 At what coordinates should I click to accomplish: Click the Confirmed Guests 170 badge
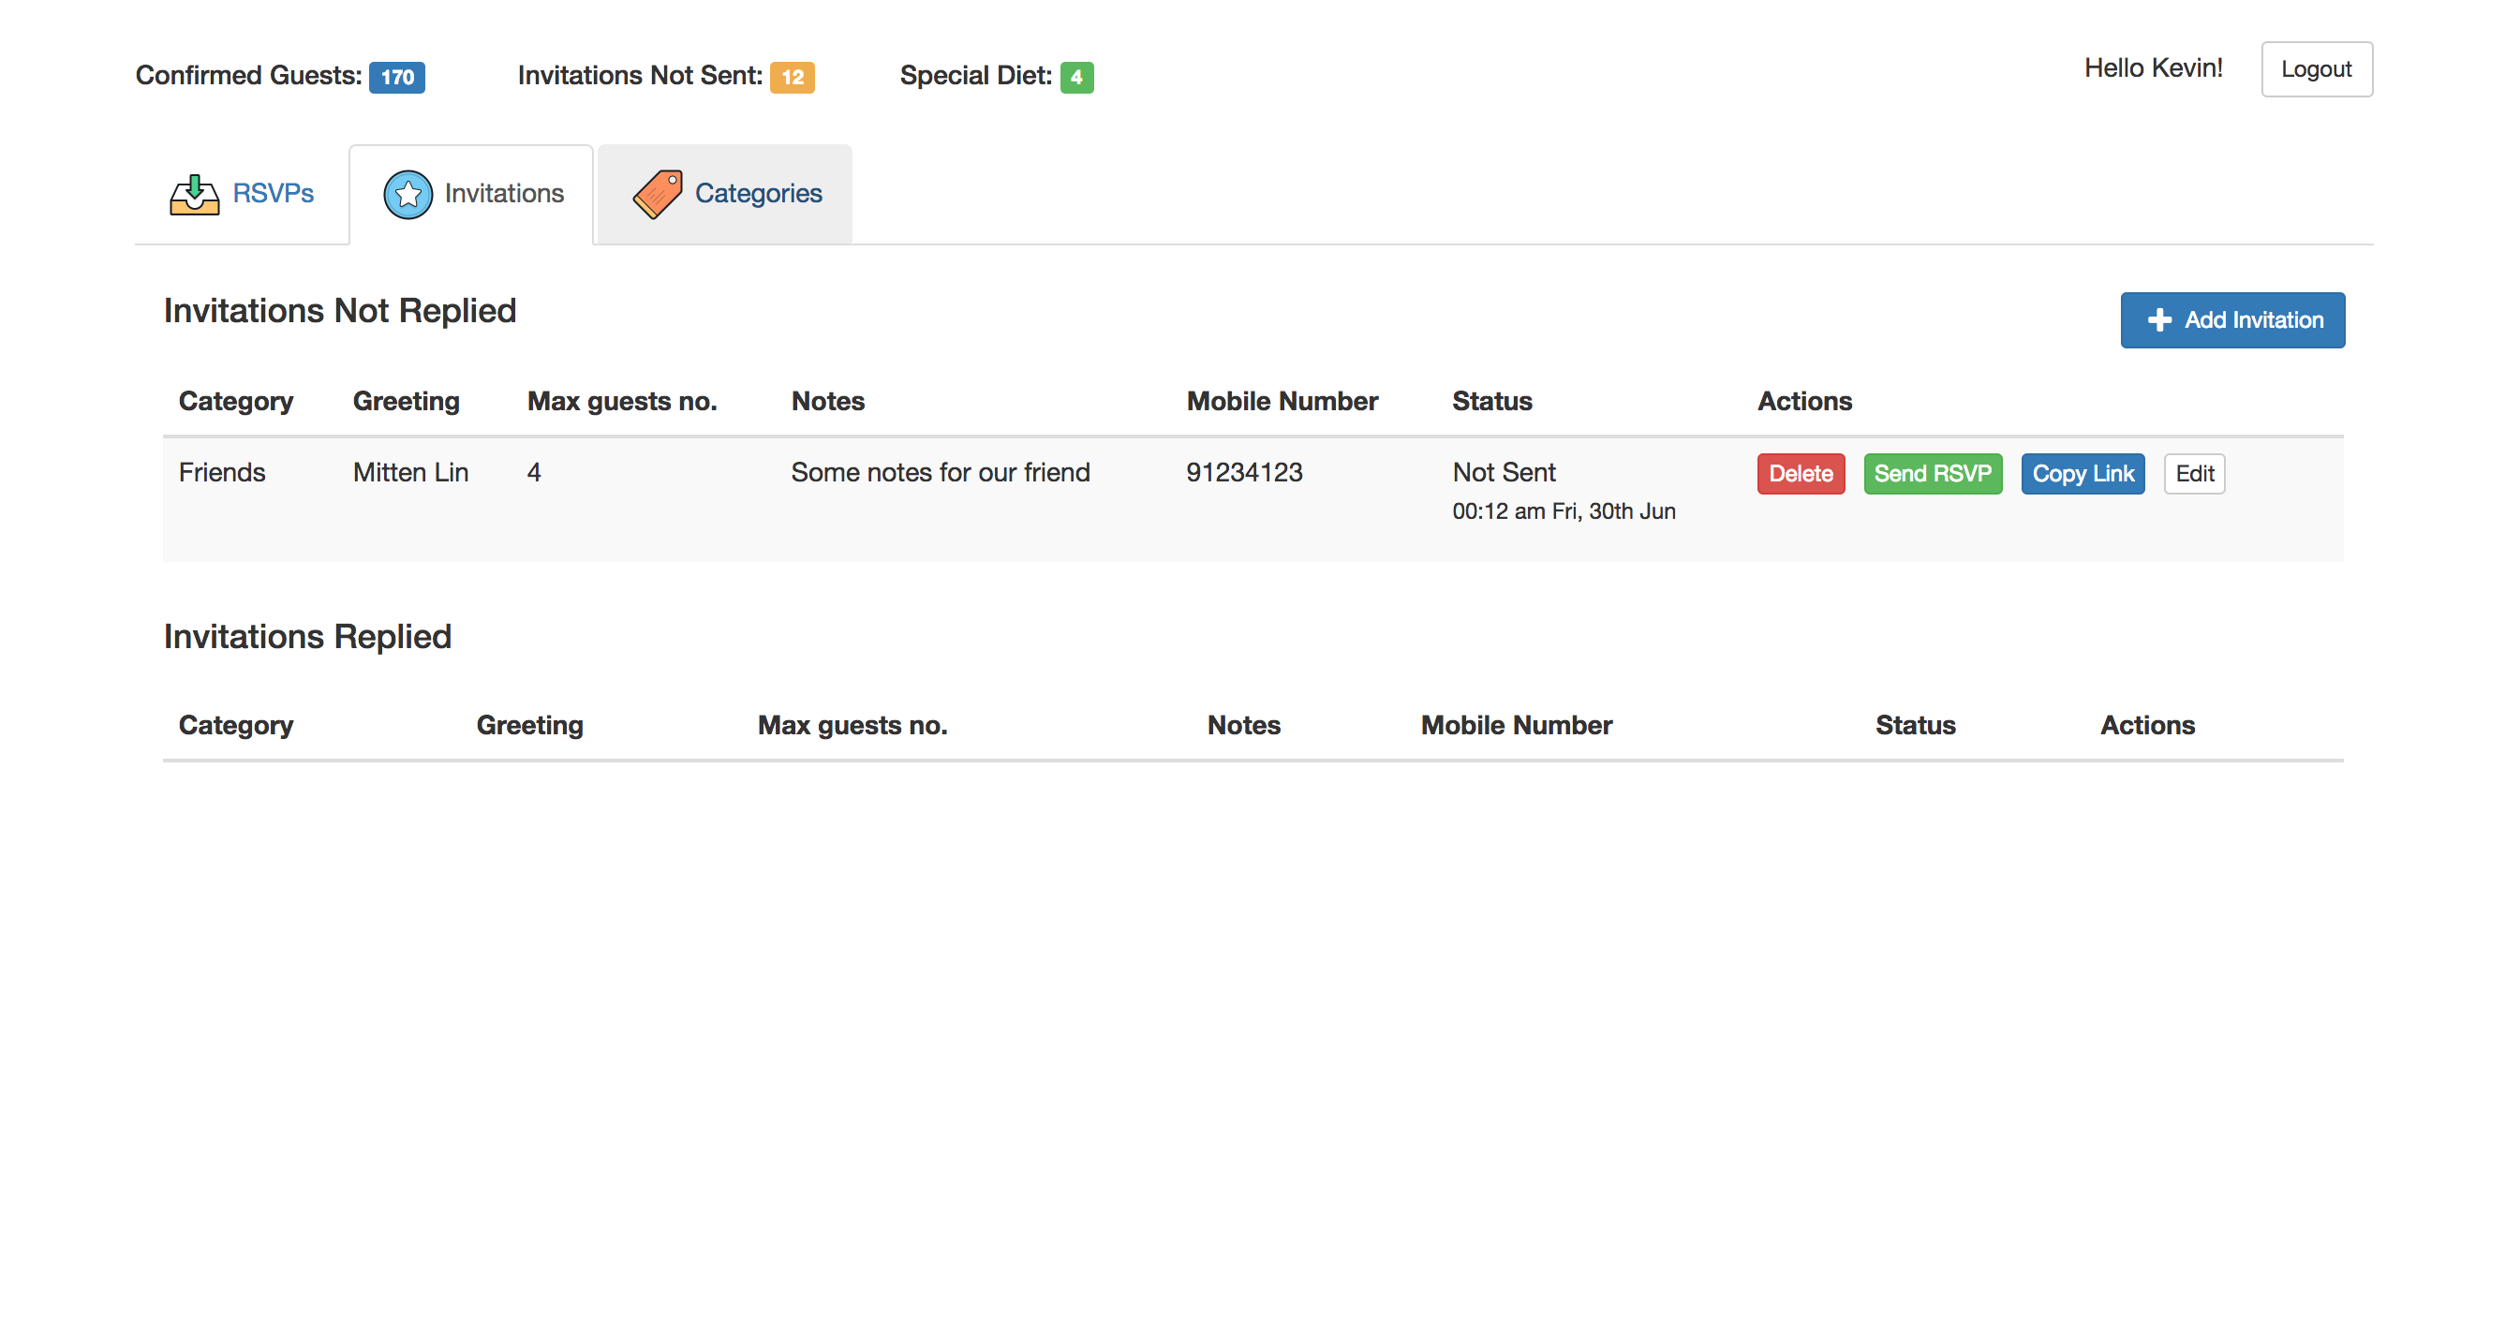point(396,77)
